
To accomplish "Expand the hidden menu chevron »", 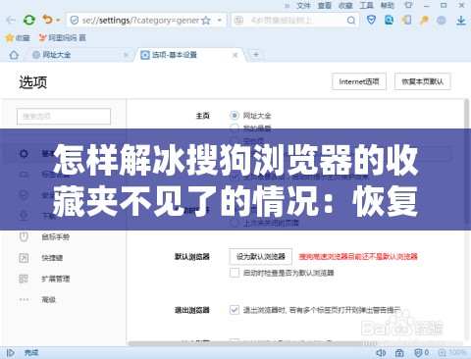I will (x=287, y=6).
